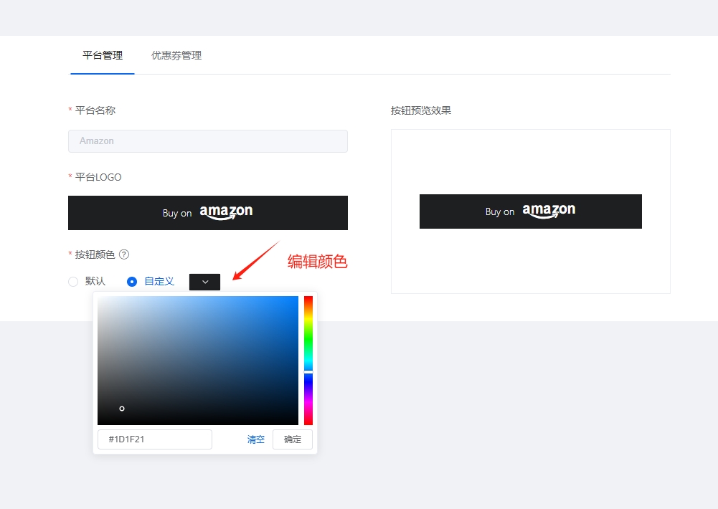This screenshot has width=718, height=509.
Task: Click the 清空 link in color picker
Action: [x=256, y=439]
